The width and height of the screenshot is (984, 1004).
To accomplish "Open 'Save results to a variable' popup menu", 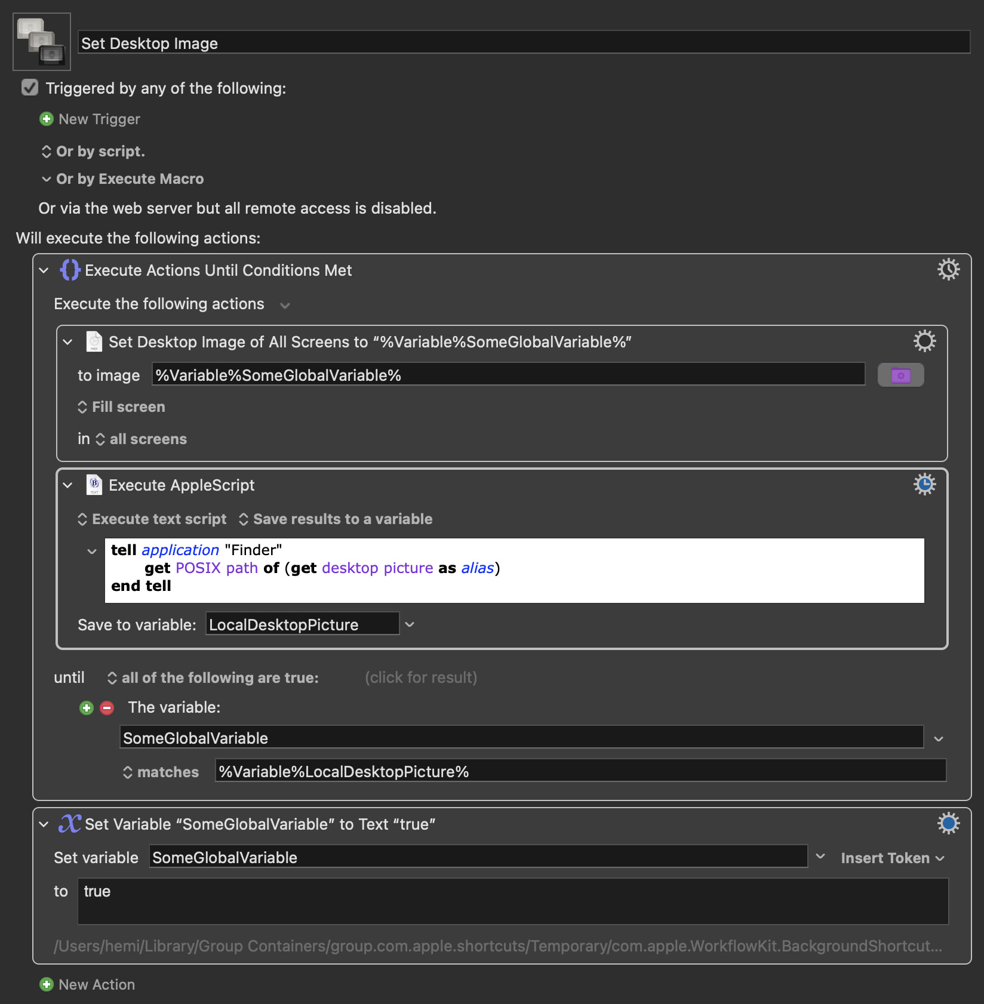I will [336, 519].
